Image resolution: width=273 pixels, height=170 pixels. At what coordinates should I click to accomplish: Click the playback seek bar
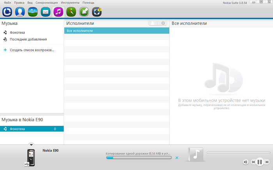tap(238, 152)
